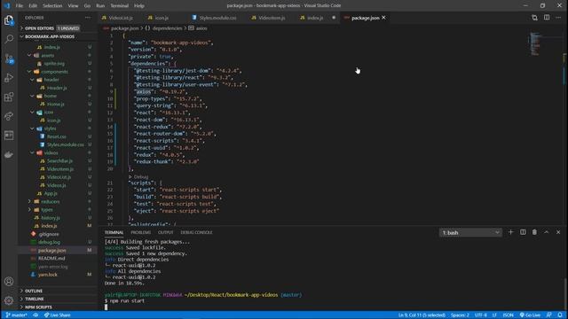Open the Accounts menu icon
Screen dimensions: 568x319
(x=9, y=282)
